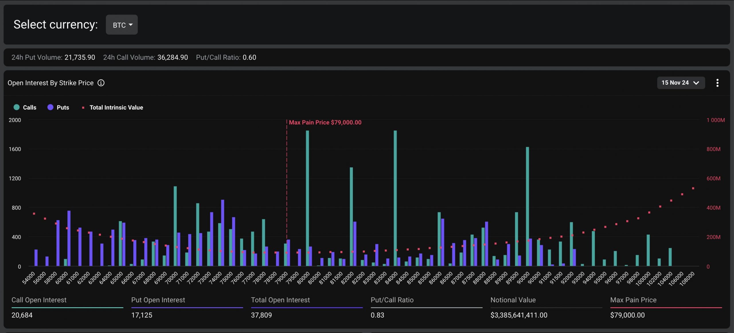This screenshot has width=734, height=333.
Task: Open the three-dot chart options menu
Action: (x=717, y=83)
